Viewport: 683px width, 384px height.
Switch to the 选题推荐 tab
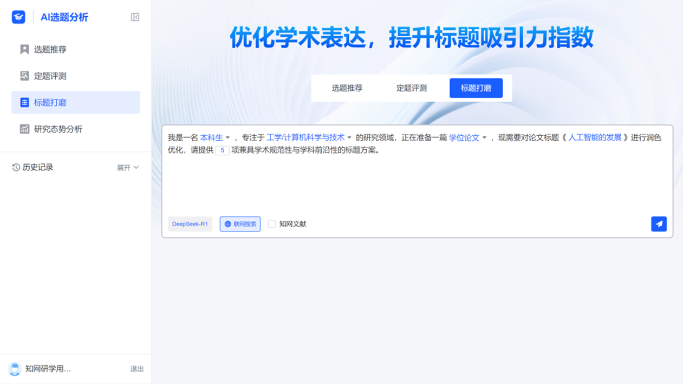click(x=347, y=88)
